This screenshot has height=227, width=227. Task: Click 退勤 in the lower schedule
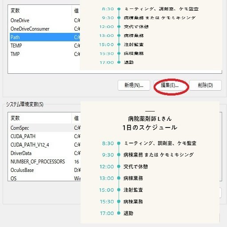click(128, 213)
